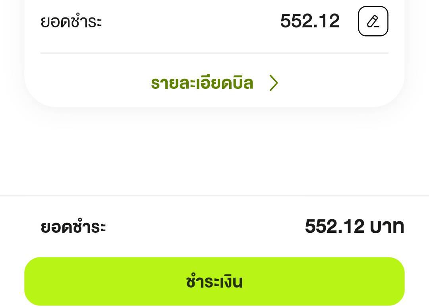Click the right-pointing chevron in the card
429x307 pixels.
click(274, 83)
